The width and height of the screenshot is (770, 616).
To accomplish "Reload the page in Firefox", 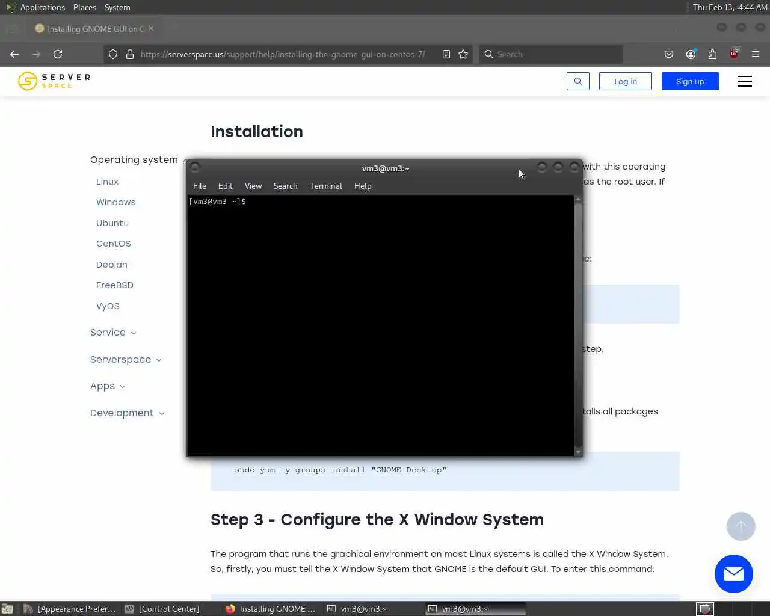I will pos(58,54).
